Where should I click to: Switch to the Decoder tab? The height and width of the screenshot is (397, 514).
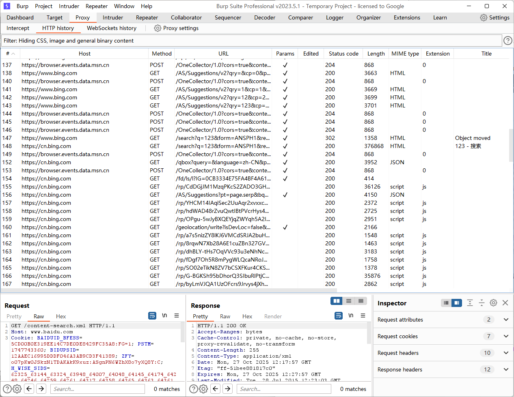(x=265, y=17)
